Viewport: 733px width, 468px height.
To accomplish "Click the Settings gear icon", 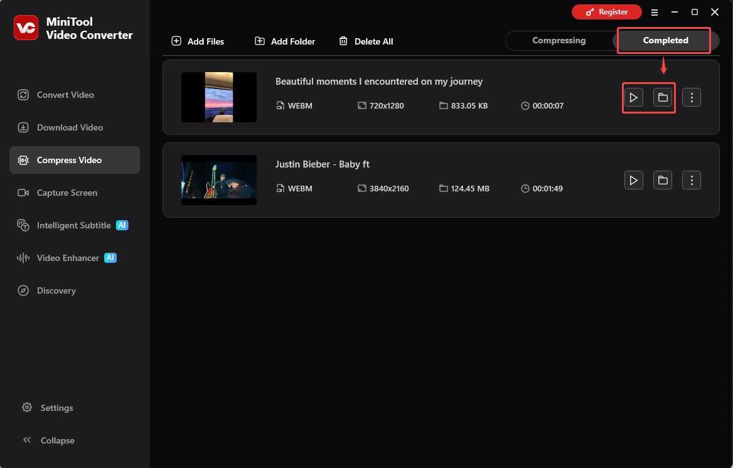I will tap(27, 407).
